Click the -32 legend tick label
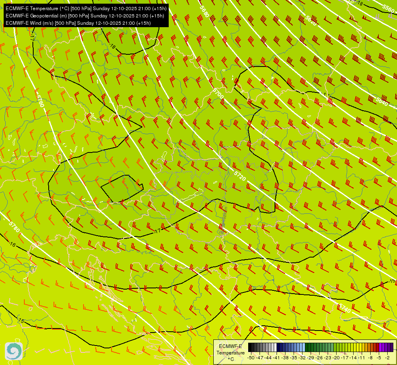This screenshot has height=365, width=397. pyautogui.click(x=302, y=358)
